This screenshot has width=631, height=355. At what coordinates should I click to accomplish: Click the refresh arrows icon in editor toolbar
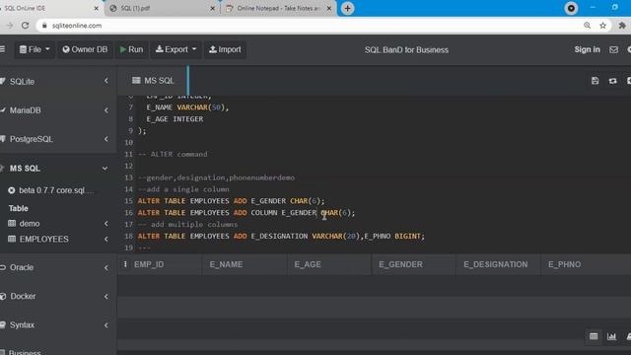click(x=612, y=81)
